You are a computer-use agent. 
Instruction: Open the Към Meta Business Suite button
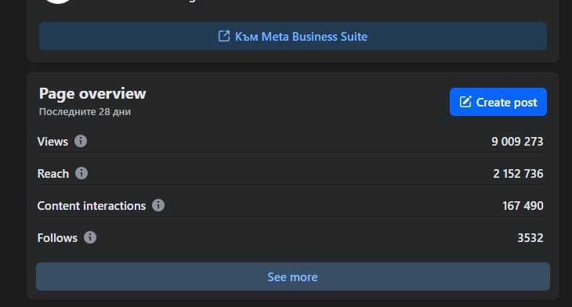pos(292,36)
